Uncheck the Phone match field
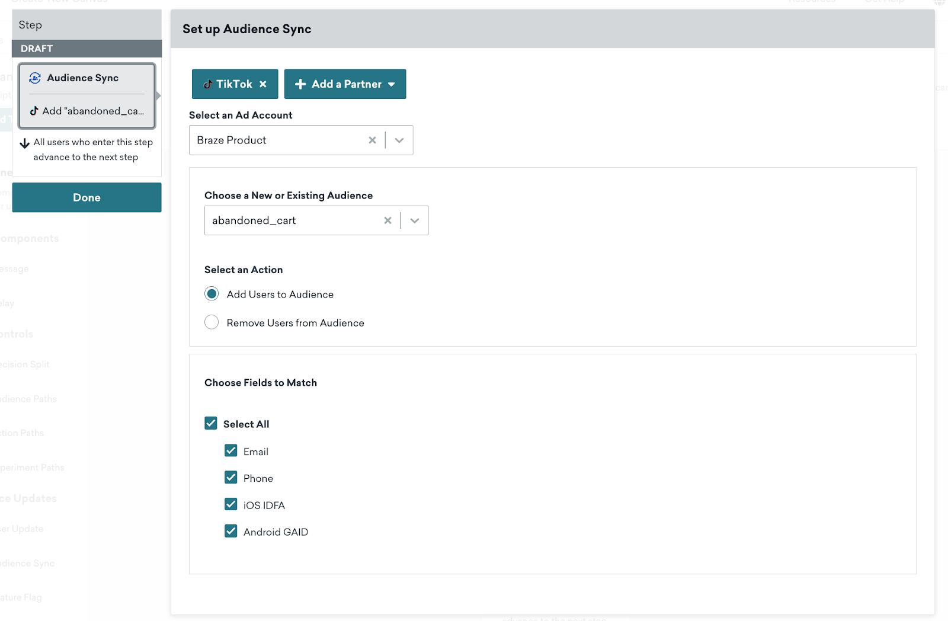Screen dimensions: 948x621 tap(231, 478)
